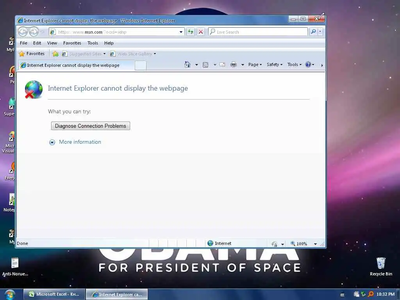The image size is (400, 300).
Task: Open the Favorites menu in menu bar
Action: tap(72, 43)
